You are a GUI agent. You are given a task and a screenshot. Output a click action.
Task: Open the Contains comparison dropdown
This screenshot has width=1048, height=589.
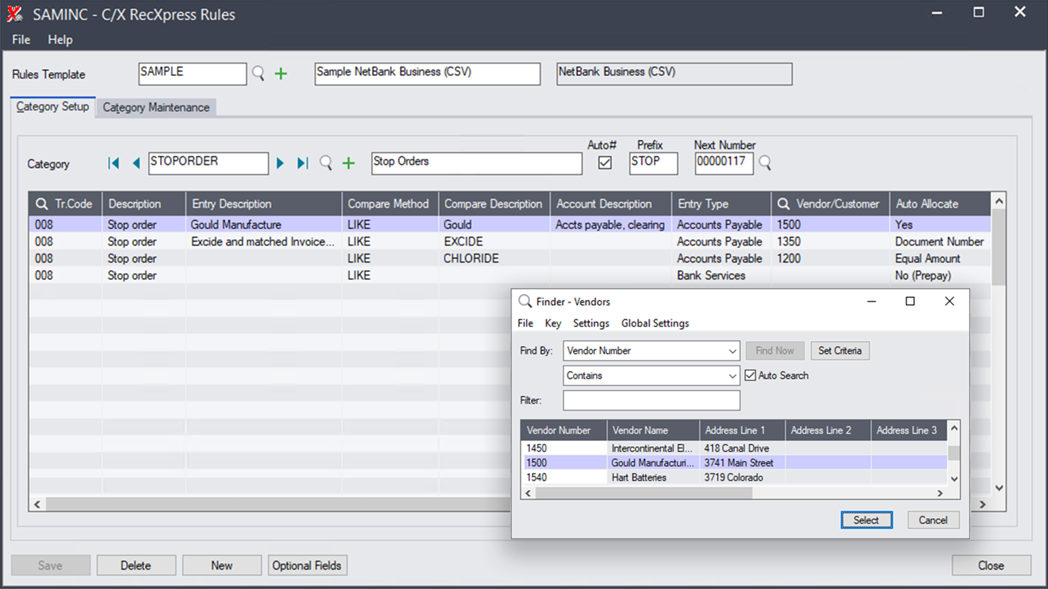click(732, 376)
